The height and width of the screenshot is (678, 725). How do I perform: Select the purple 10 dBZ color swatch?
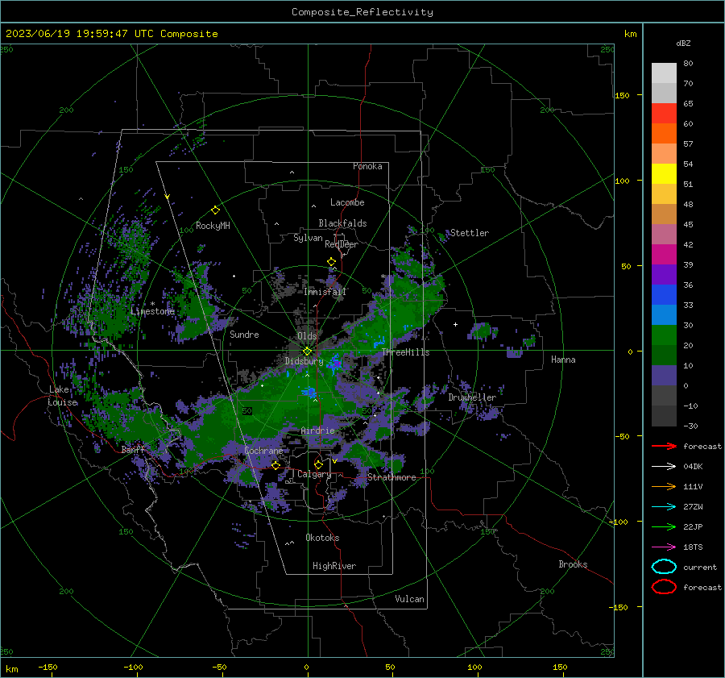[664, 376]
